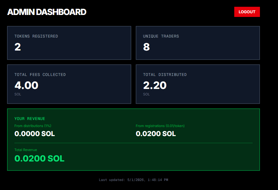Click the 2.20 distributed value
Viewport: 278px width, 190px height.
(155, 85)
